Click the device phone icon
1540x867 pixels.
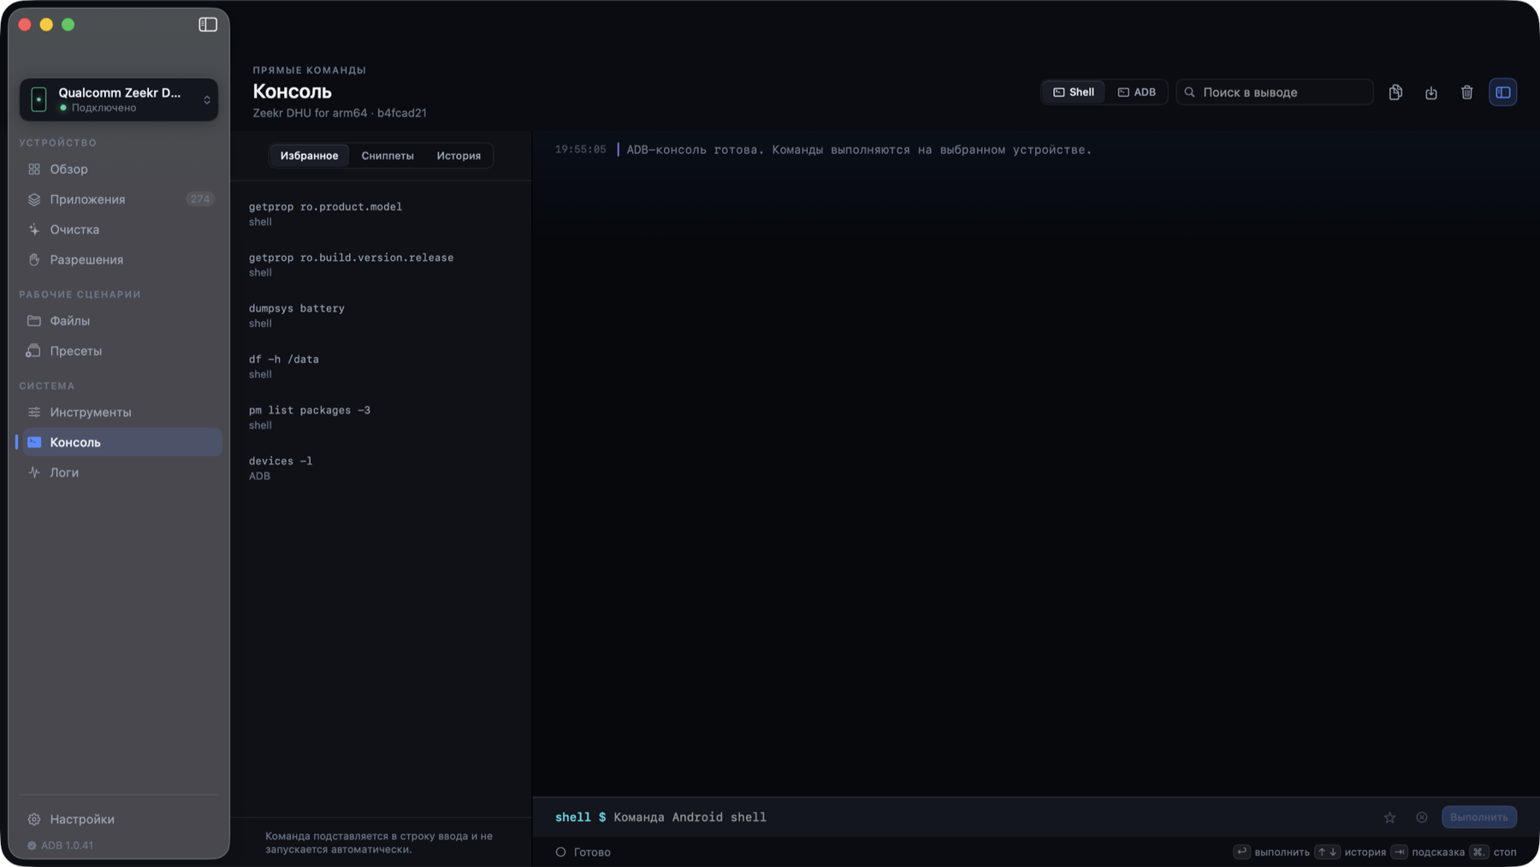point(38,99)
